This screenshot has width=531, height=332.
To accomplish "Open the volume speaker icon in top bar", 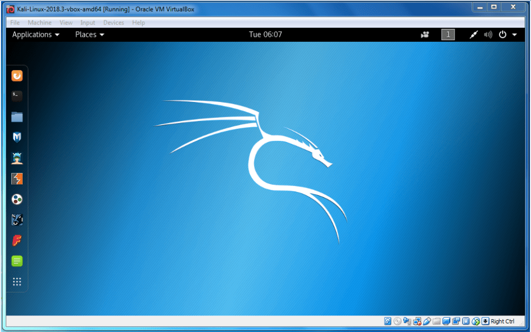I will pos(488,35).
